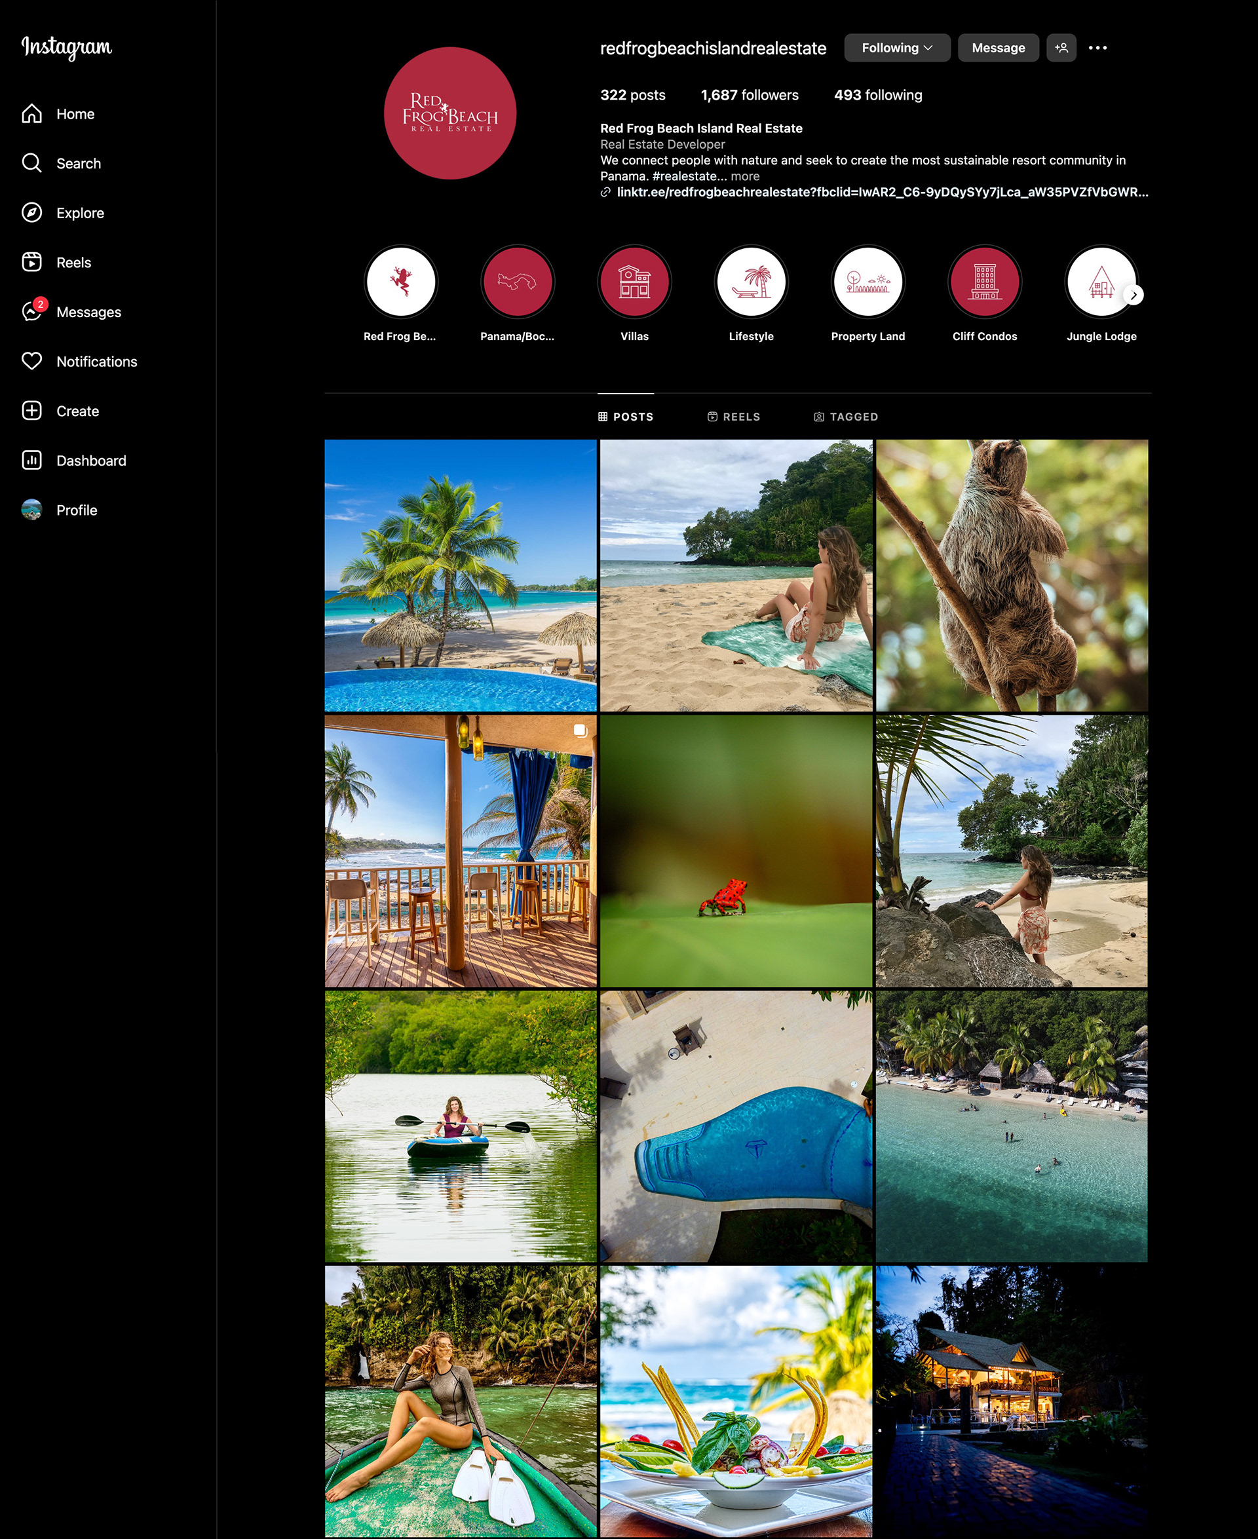Screen dimensions: 1258x1539
Task: Open the Notifications heart icon
Action: [32, 361]
